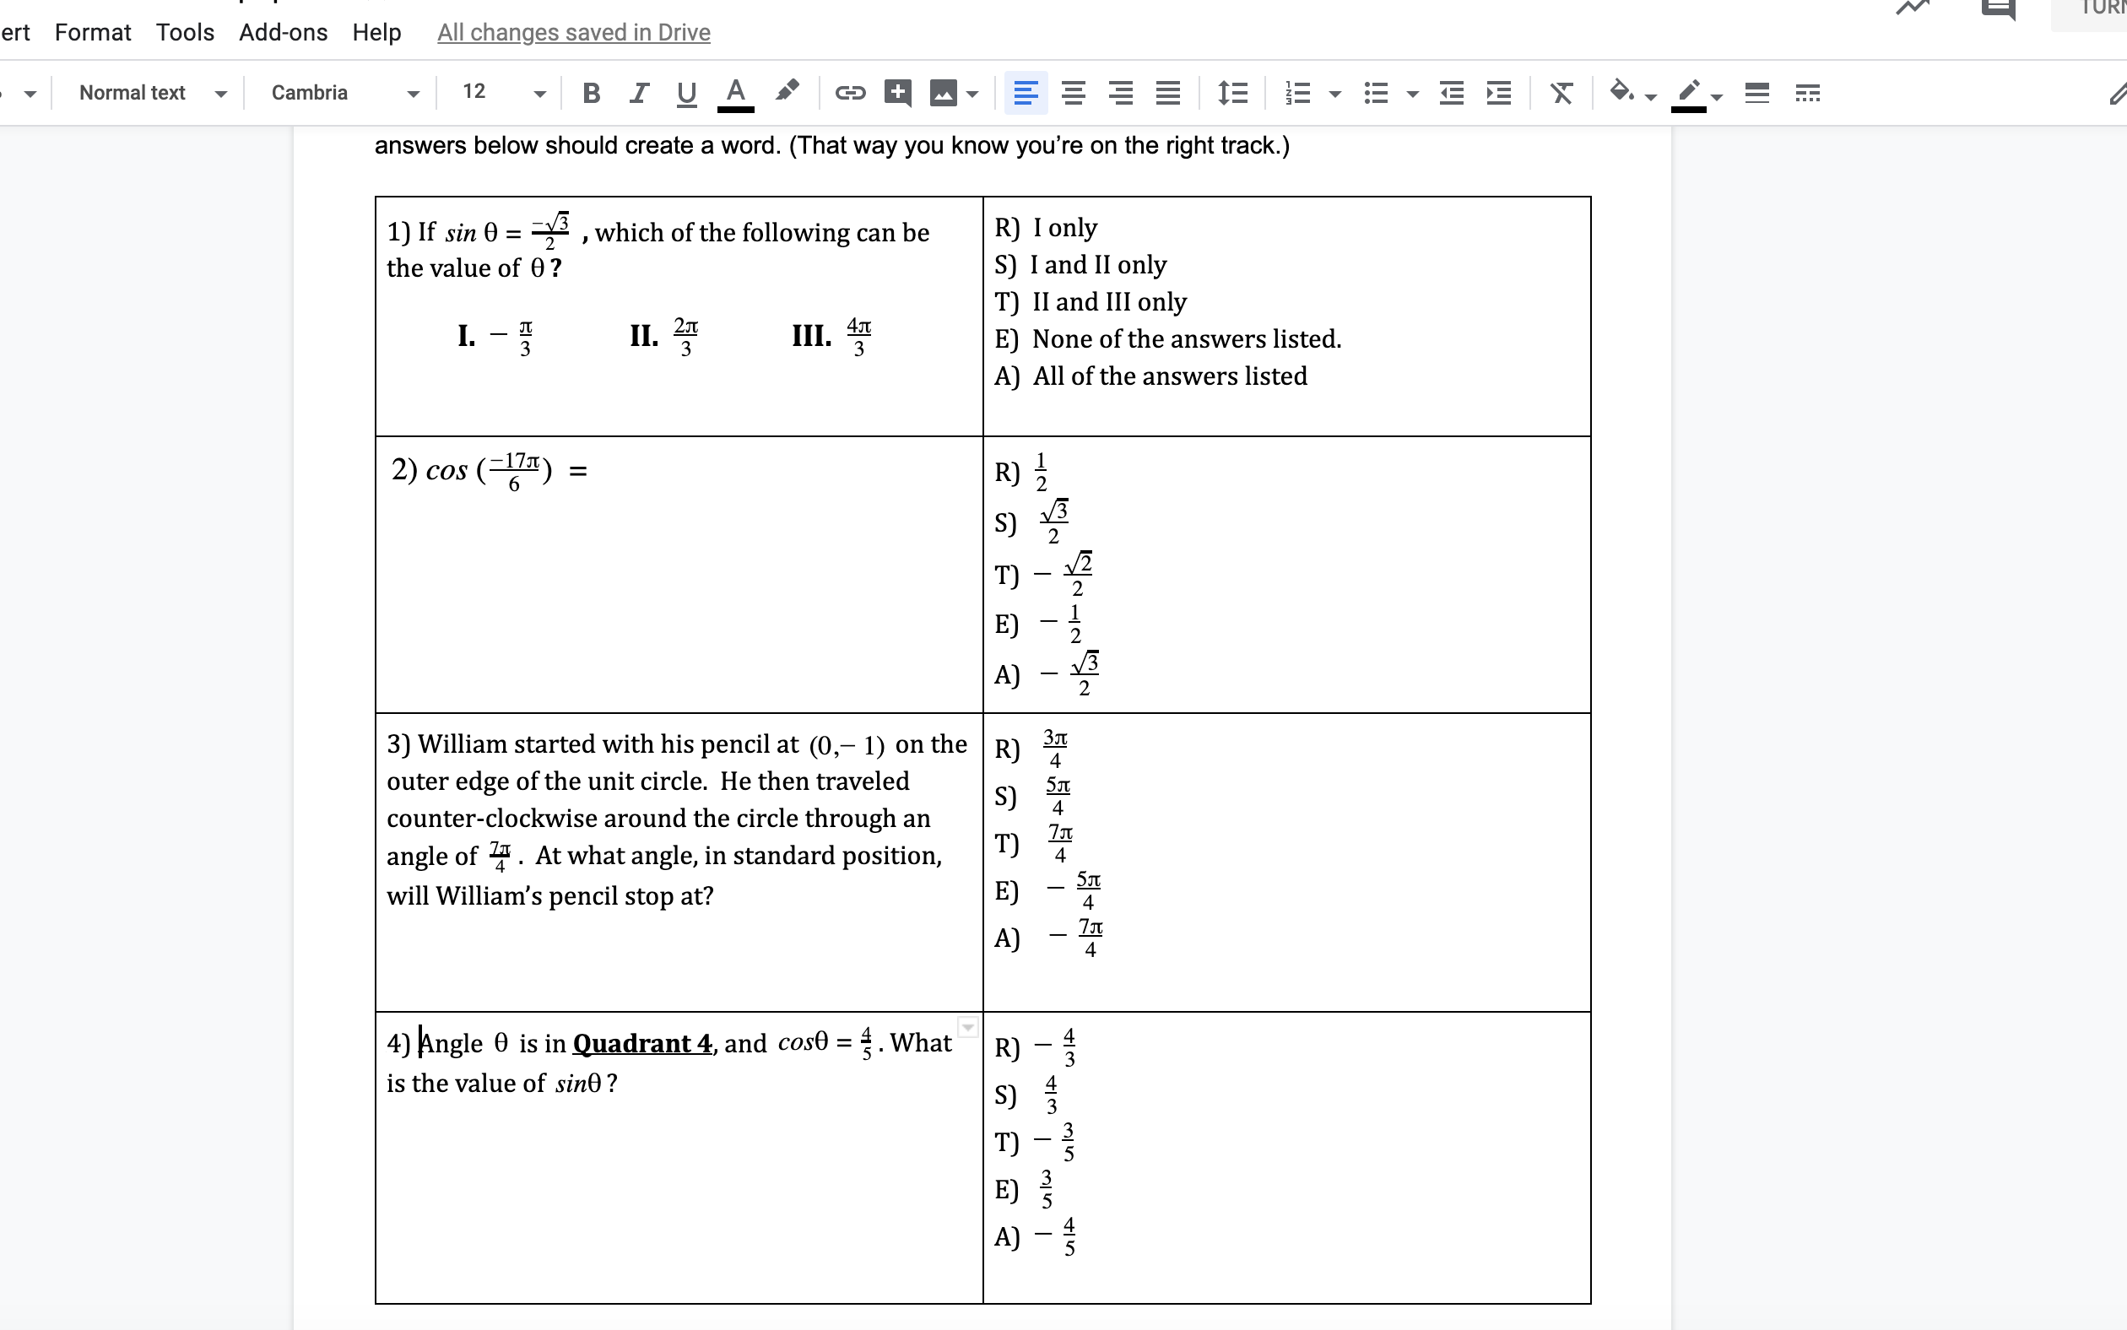Toggle left text alignment
Screen dimensions: 2127x1330
[1025, 92]
